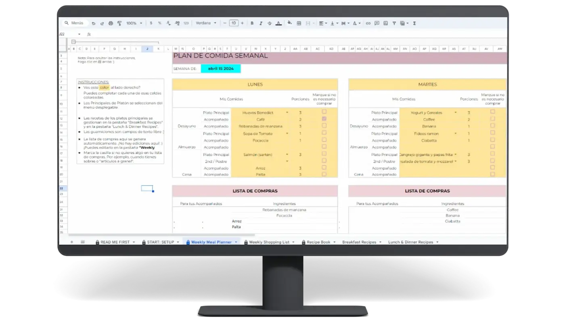The image size is (565, 318).
Task: Apply strikethrough formatting
Action: [270, 23]
